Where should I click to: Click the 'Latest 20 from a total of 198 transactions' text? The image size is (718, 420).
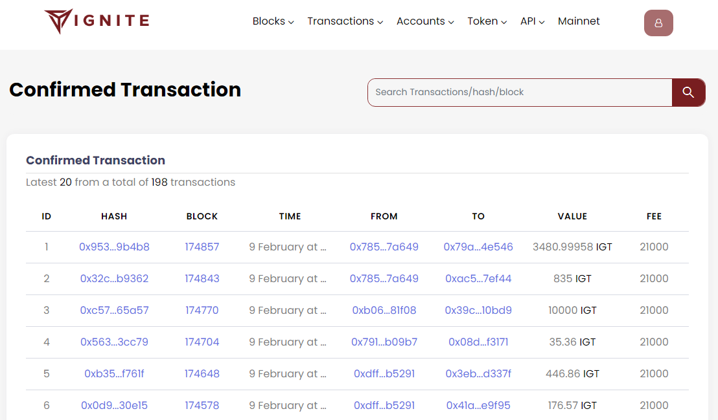[130, 182]
